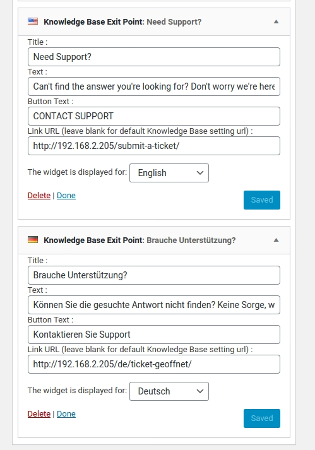Viewport: 315px width, 450px height.
Task: Focus the Can't find the answer text field
Action: pos(154,86)
